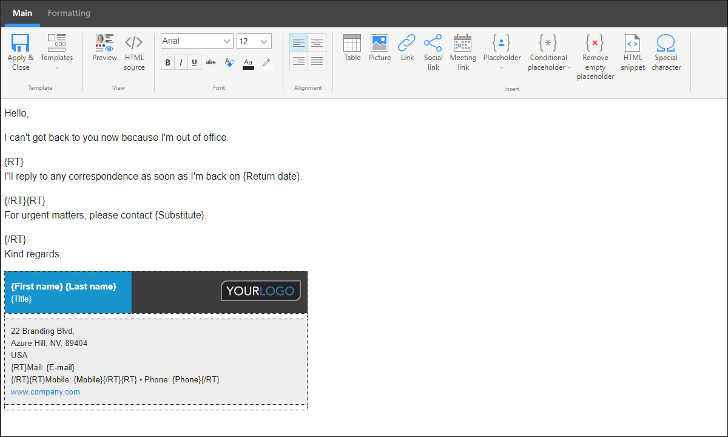Insert a Meeting link
Screen dimensions: 728x437
(463, 52)
